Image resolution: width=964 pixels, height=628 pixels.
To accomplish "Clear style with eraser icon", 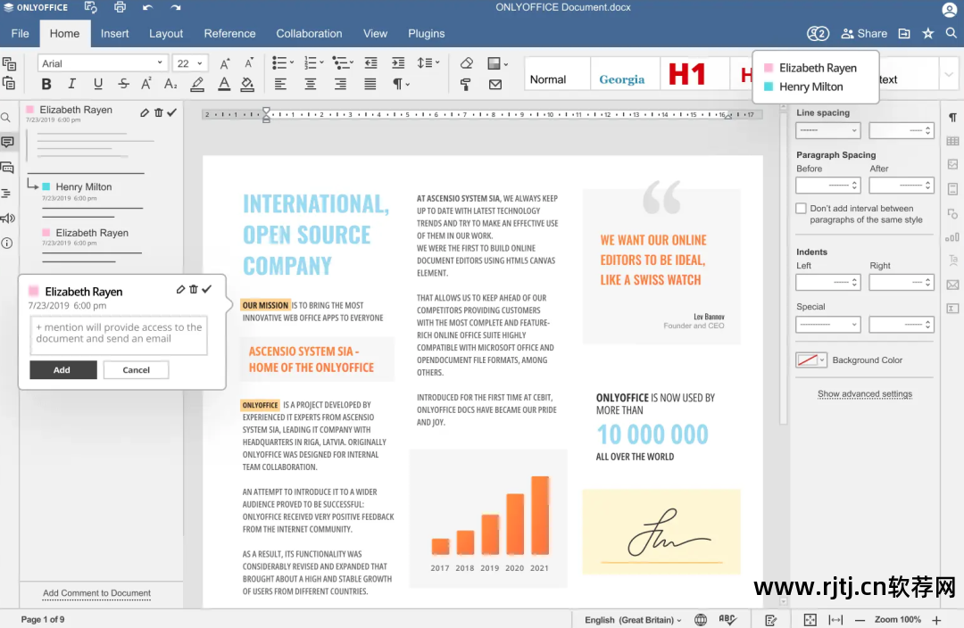I will tap(467, 62).
